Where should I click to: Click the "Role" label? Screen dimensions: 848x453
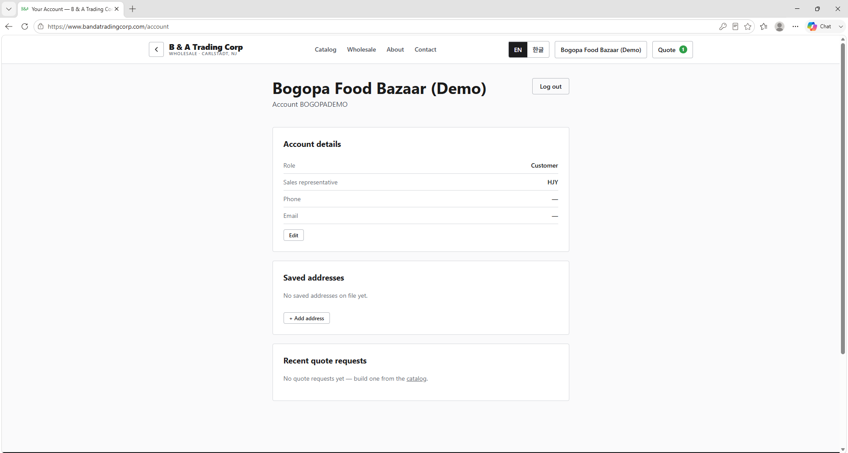289,165
